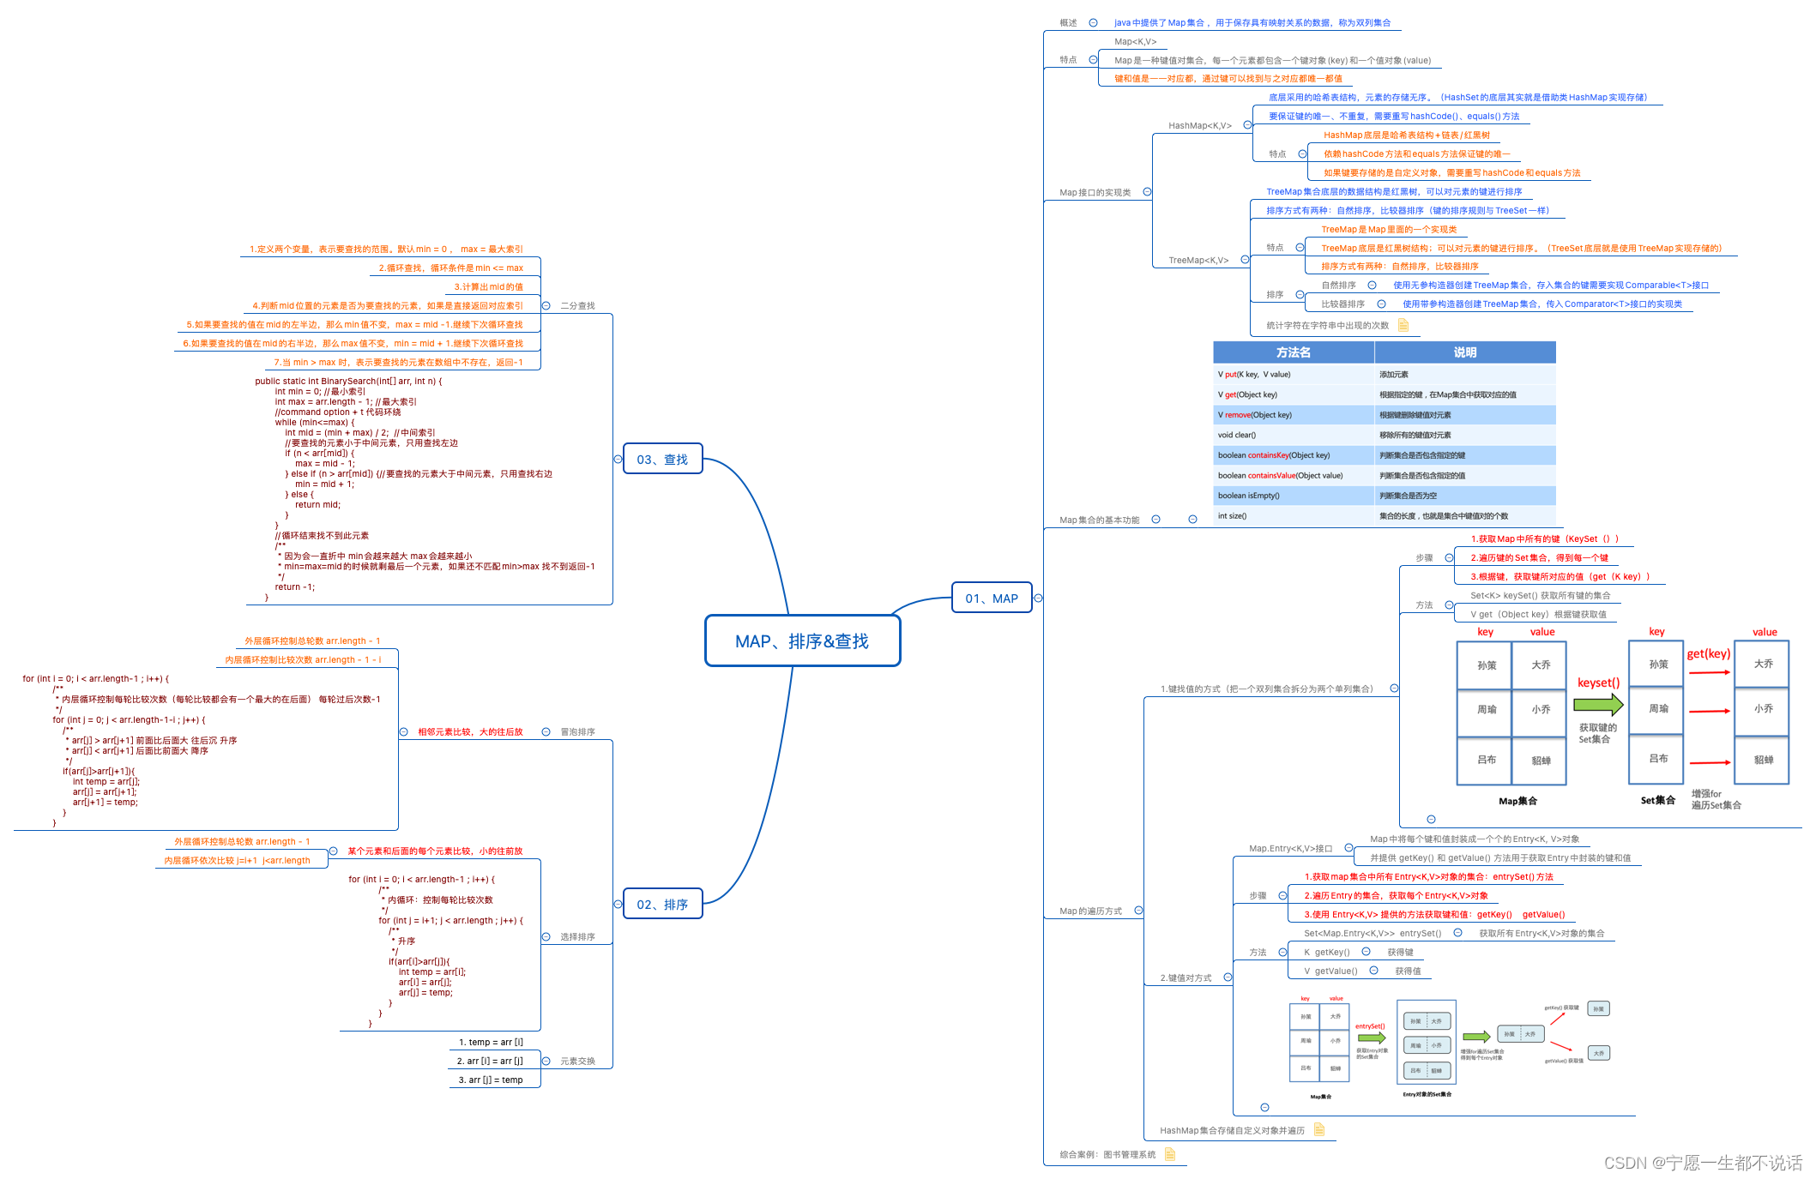This screenshot has width=1816, height=1179.
Task: Collapse the 二分查找 node toggle
Action: [x=546, y=305]
